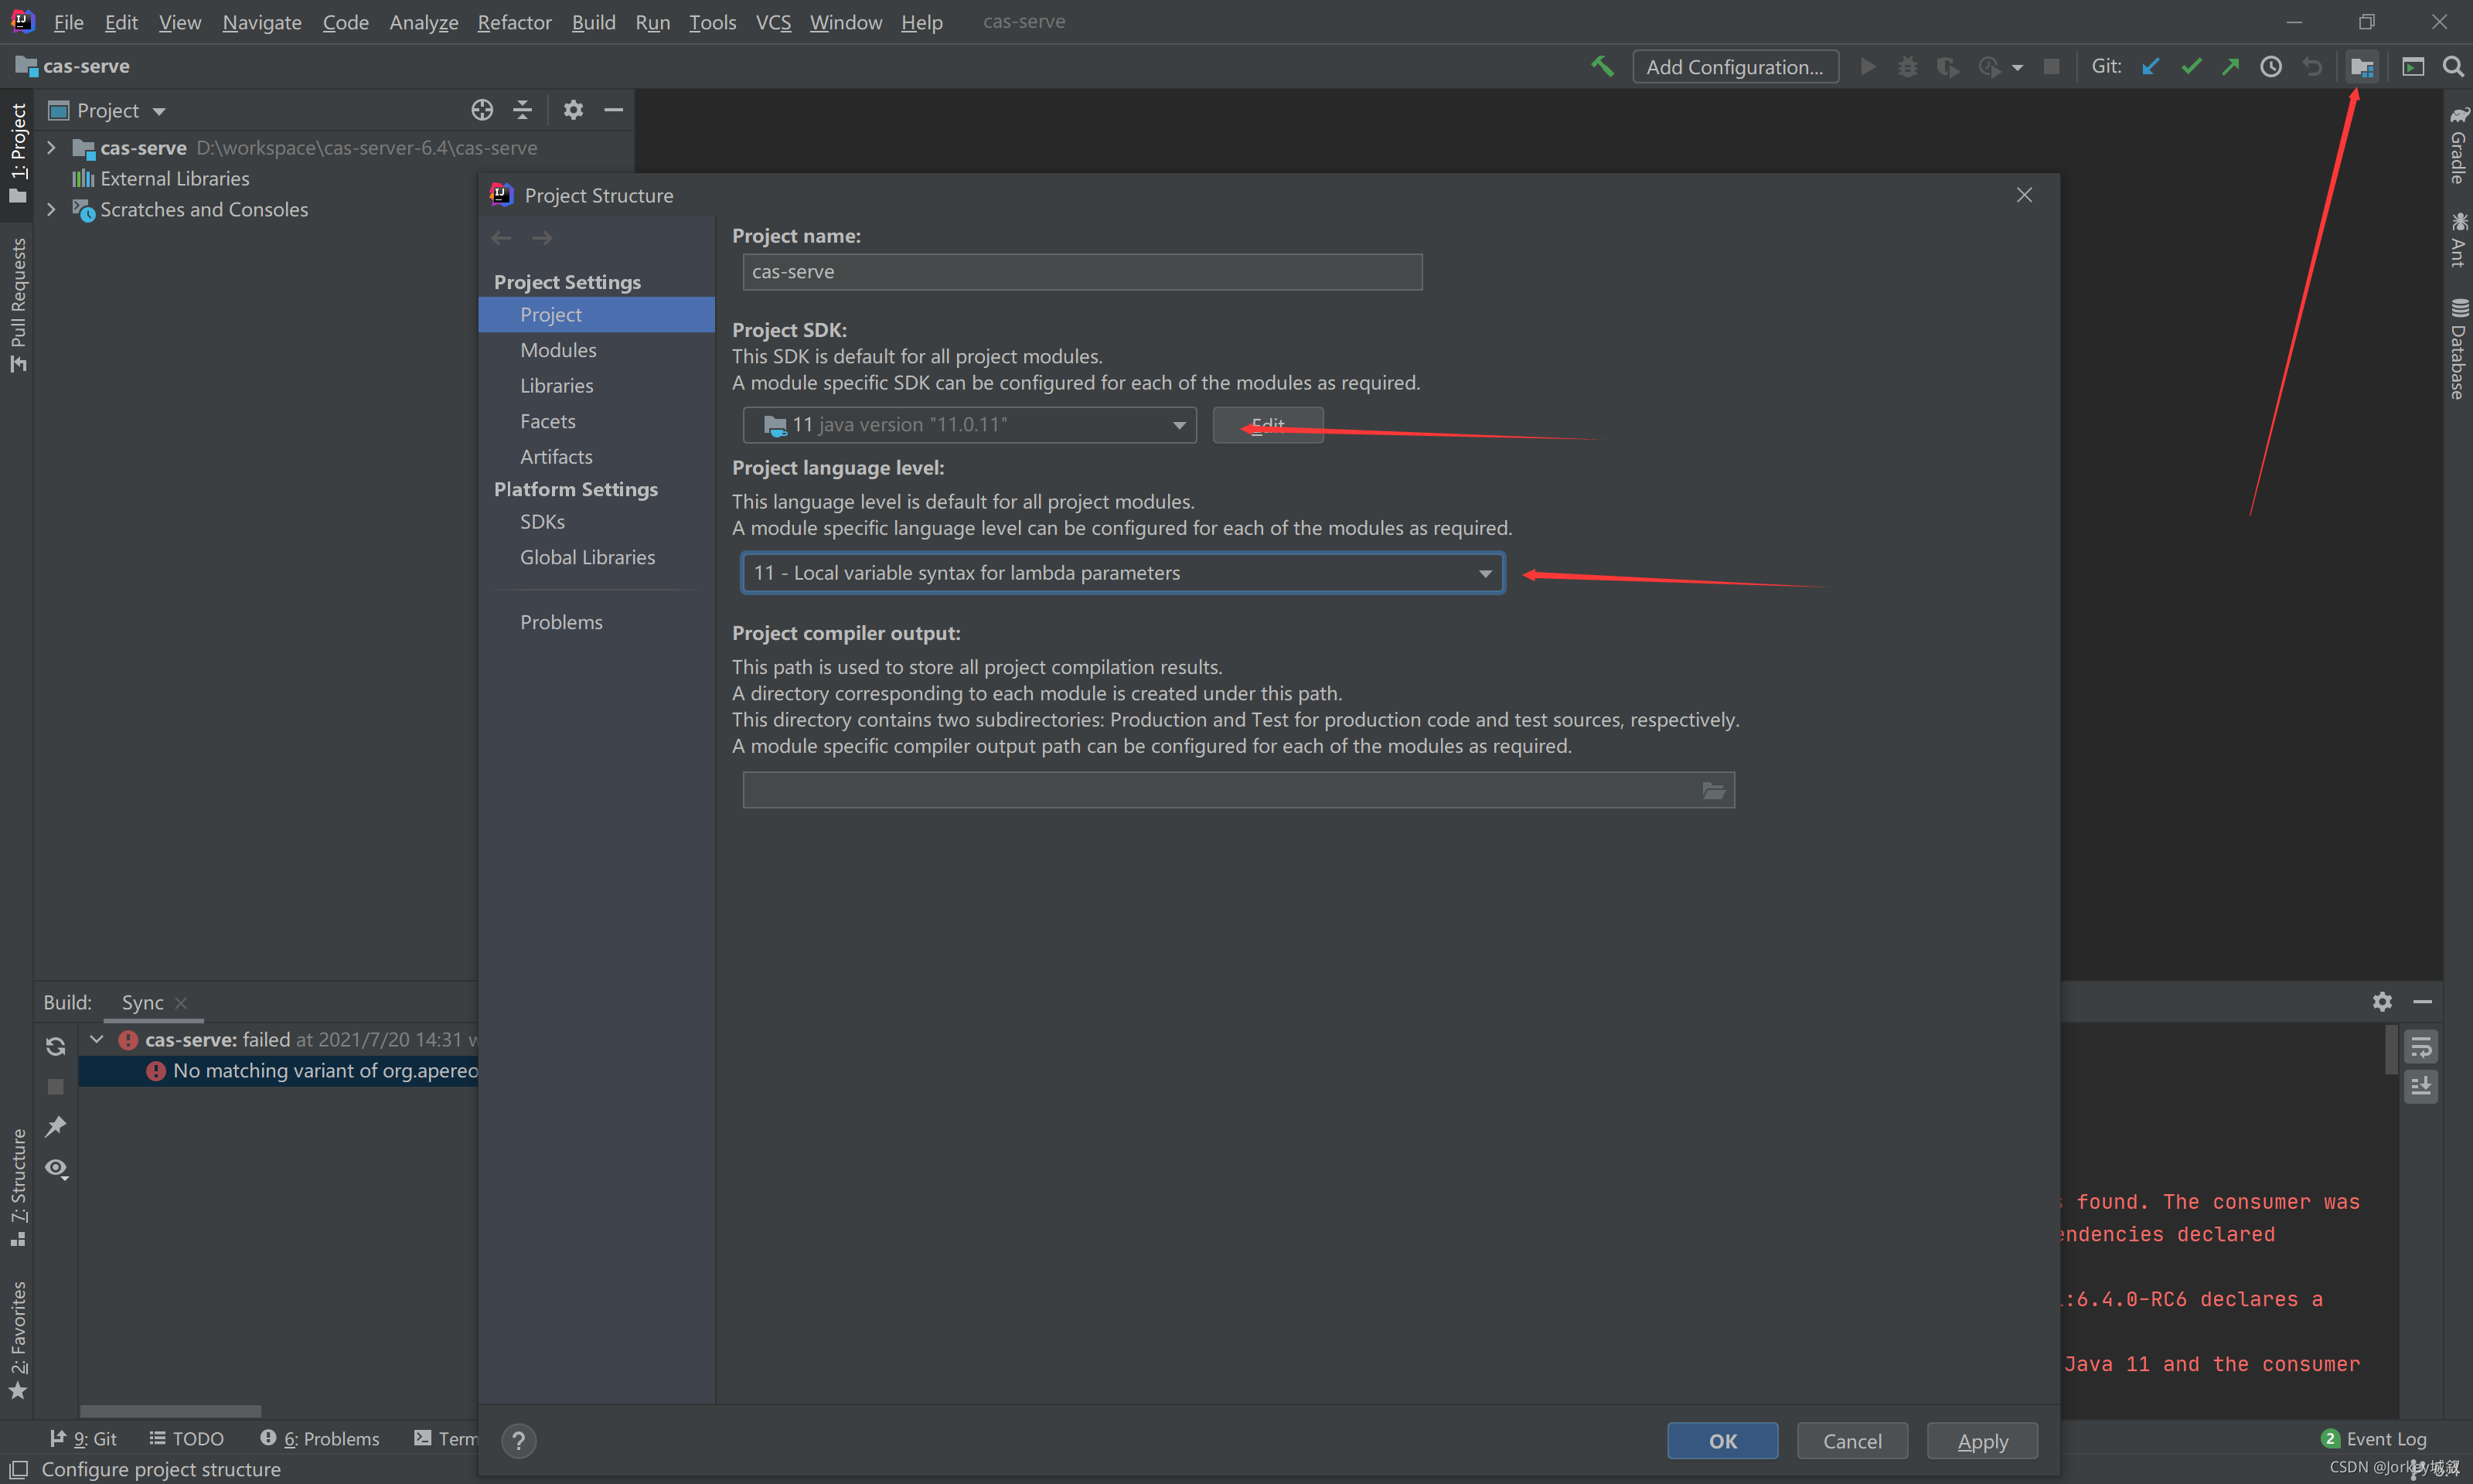
Task: Open the Git tool window tab at bottom
Action: (84, 1439)
